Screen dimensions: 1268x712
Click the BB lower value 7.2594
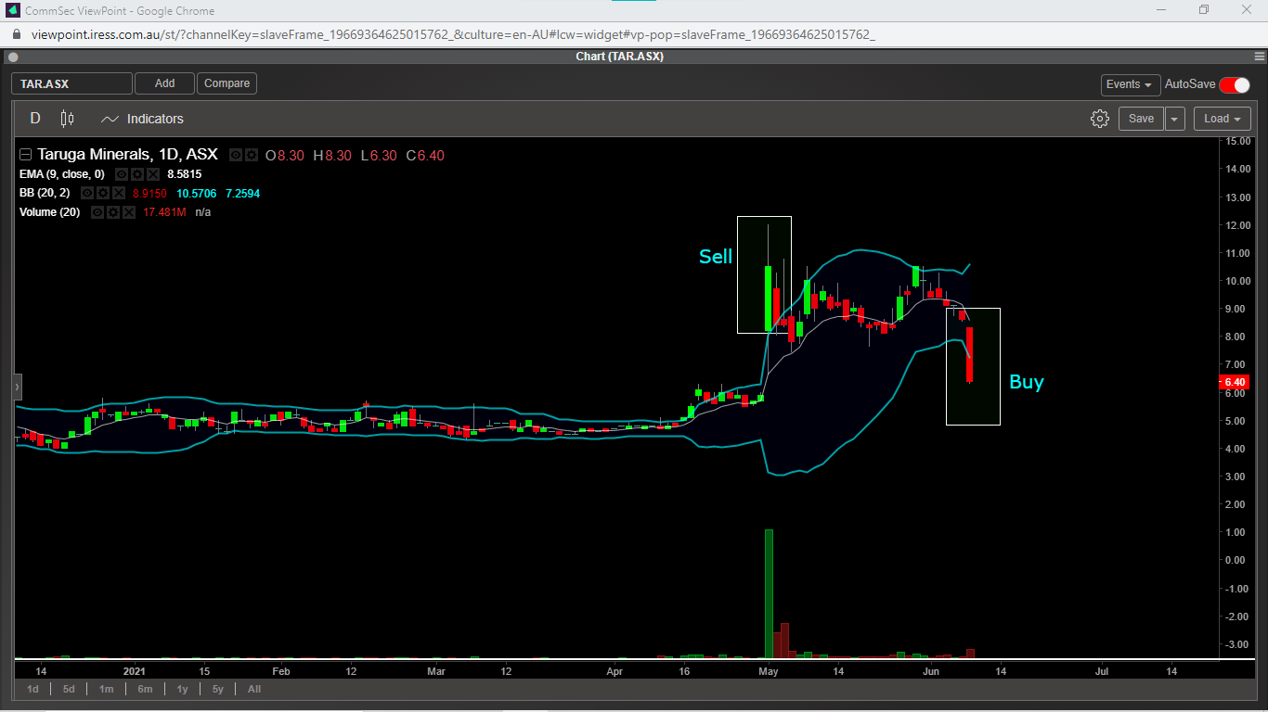(x=242, y=193)
